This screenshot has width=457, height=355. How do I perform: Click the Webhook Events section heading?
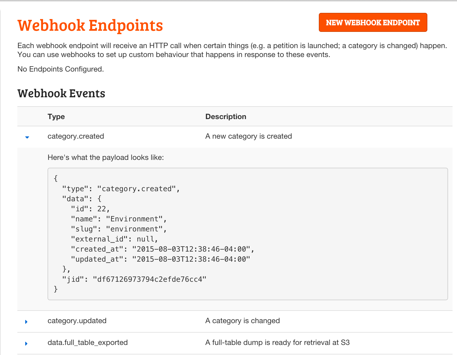tap(61, 93)
